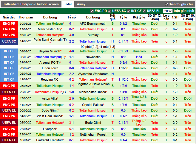
Task: Click Bayern Munich team name
Action: (x=50, y=51)
